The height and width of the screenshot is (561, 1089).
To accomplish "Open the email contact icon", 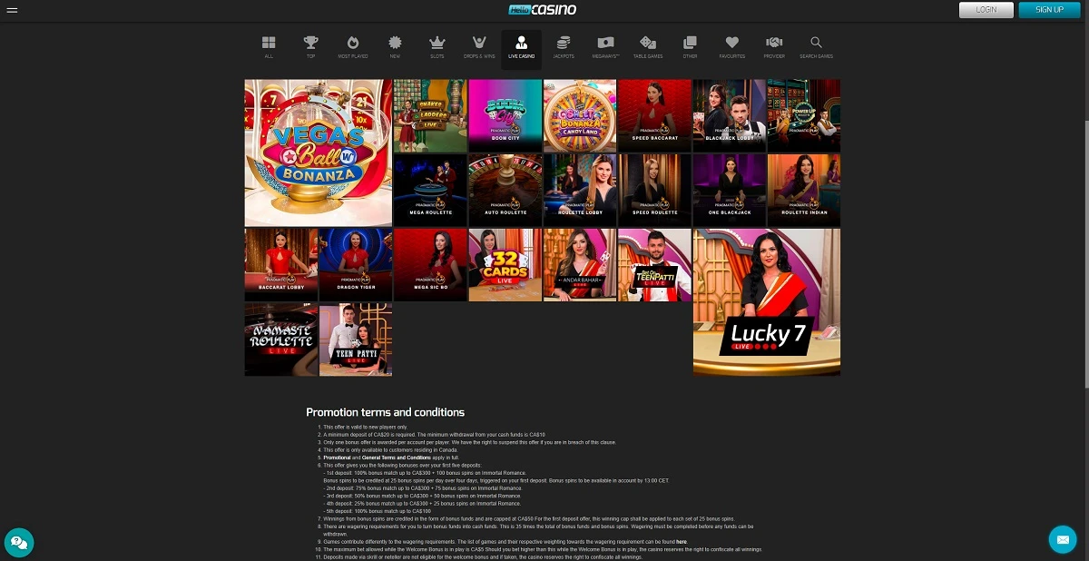I will pos(1063,539).
